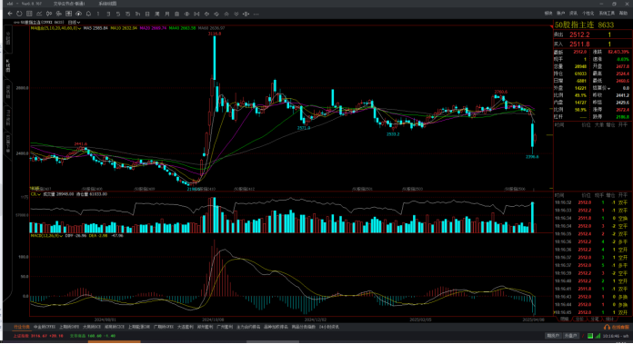The height and width of the screenshot is (344, 633).
Task: Open the three-dots more toolbar icon
Action: coord(256,15)
